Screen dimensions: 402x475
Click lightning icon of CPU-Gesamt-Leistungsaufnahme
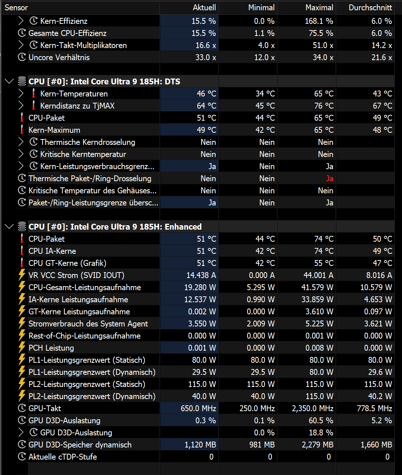click(22, 287)
